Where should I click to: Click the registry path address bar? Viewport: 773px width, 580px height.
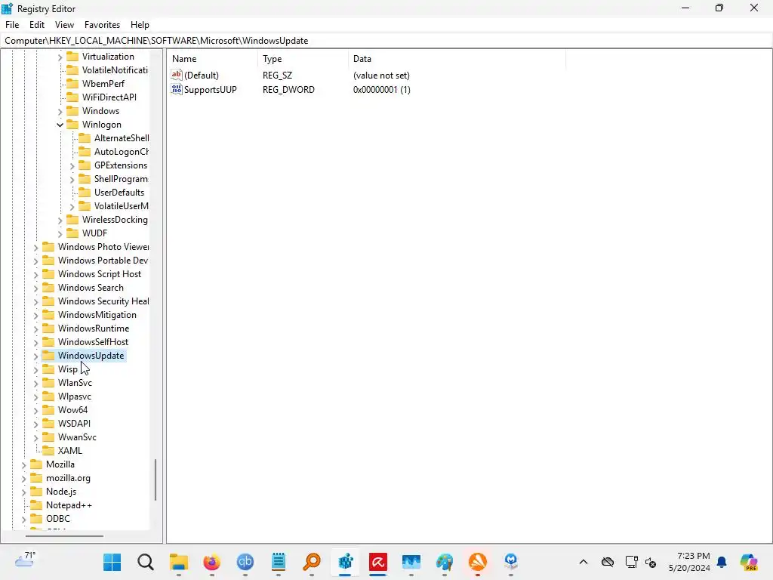pyautogui.click(x=386, y=41)
